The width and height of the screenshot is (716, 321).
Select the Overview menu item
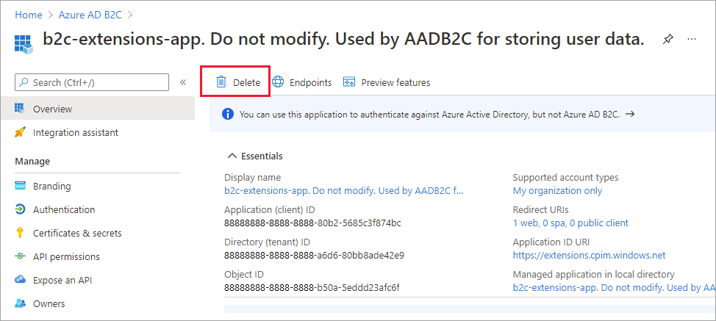click(52, 109)
